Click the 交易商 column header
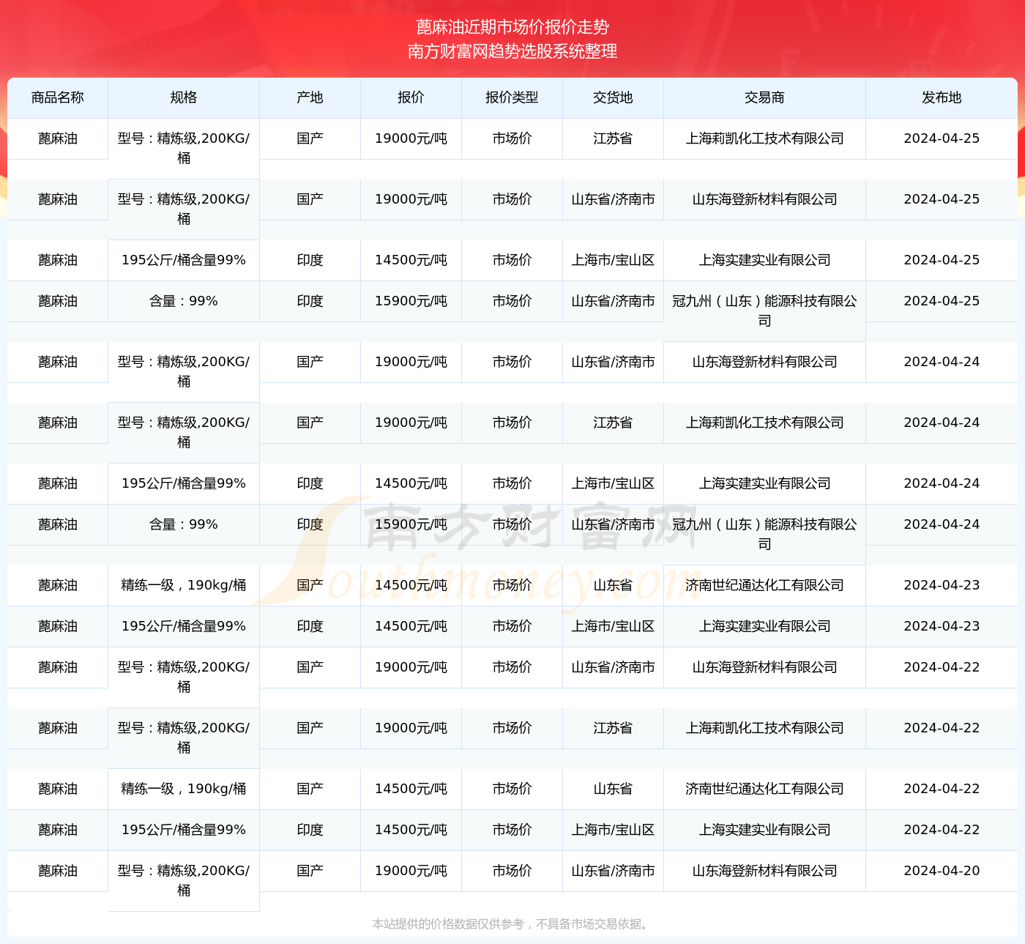Viewport: 1025px width, 944px height. point(764,97)
